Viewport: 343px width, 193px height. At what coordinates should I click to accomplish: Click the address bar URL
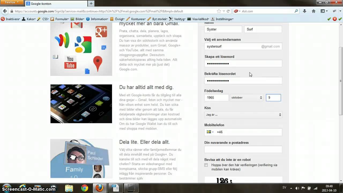[x=99, y=11]
